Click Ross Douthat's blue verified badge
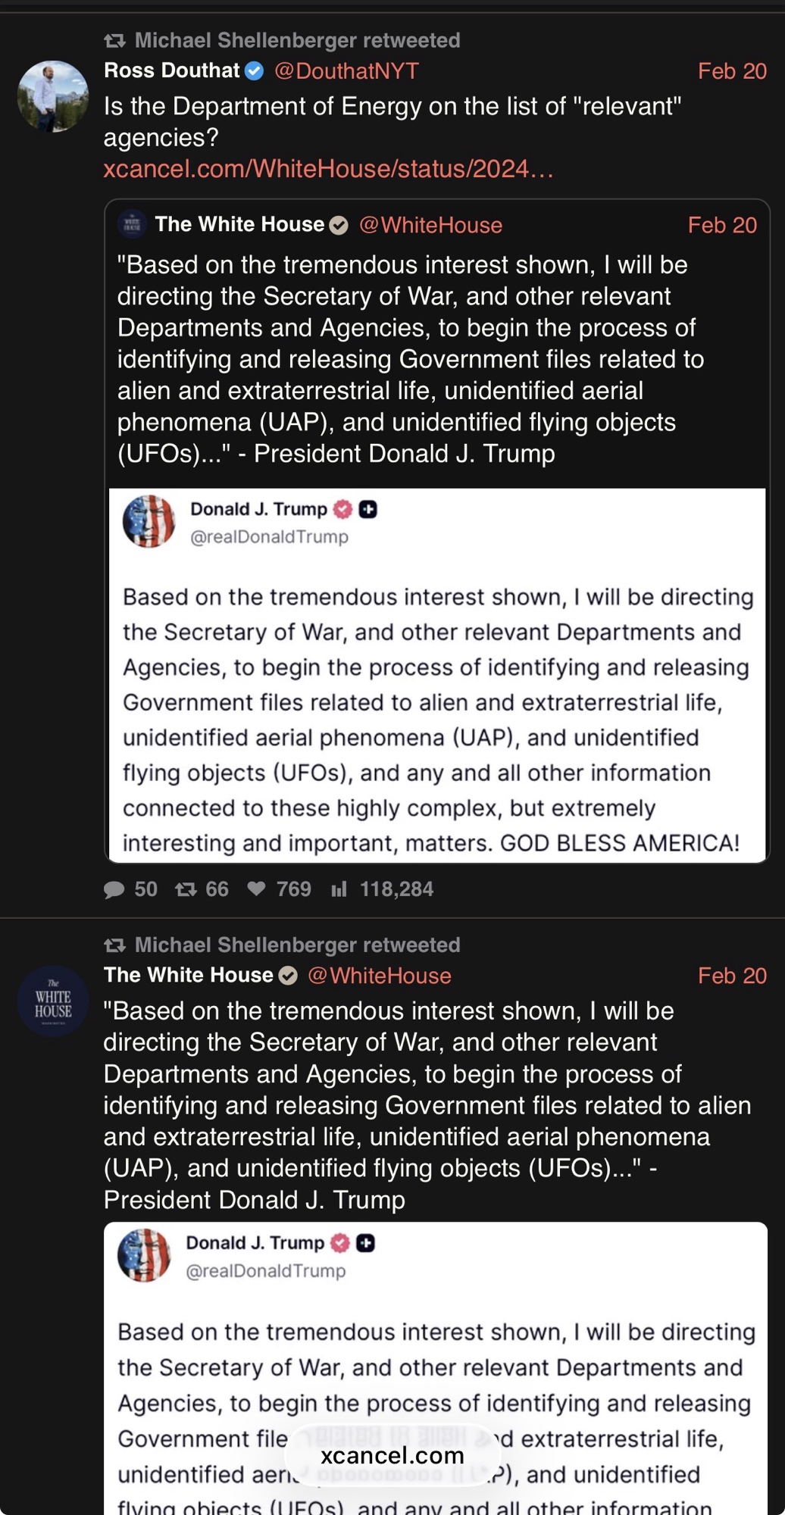This screenshot has width=785, height=1515. [255, 71]
